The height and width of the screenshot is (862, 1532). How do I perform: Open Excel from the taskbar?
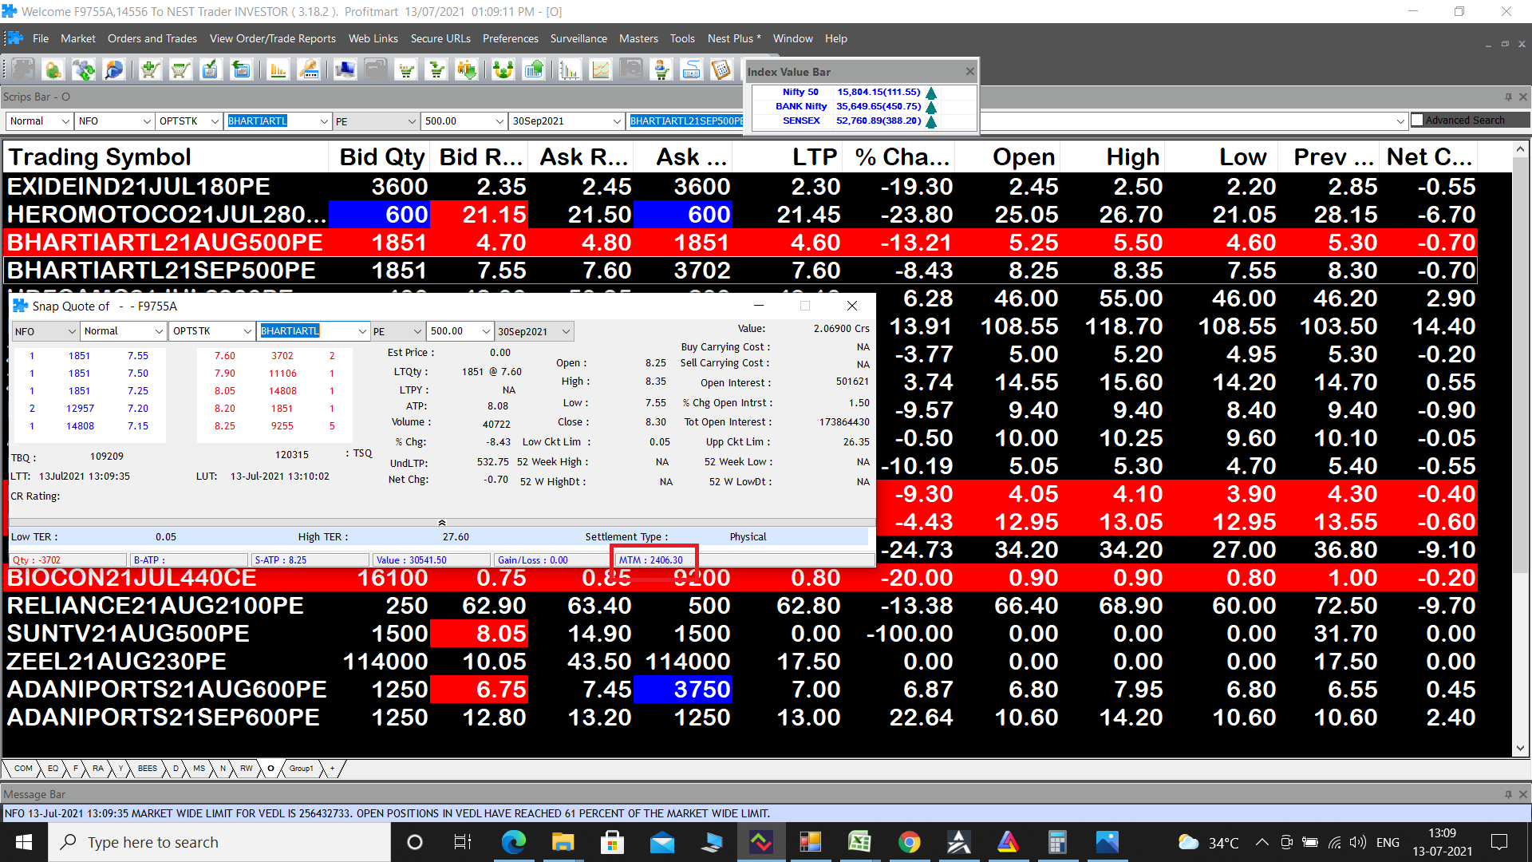pyautogui.click(x=859, y=842)
